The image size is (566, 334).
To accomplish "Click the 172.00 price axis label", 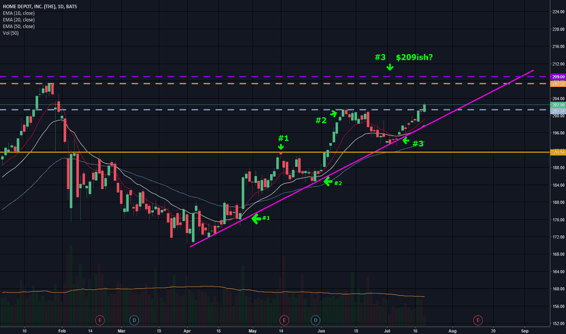I will (x=558, y=237).
